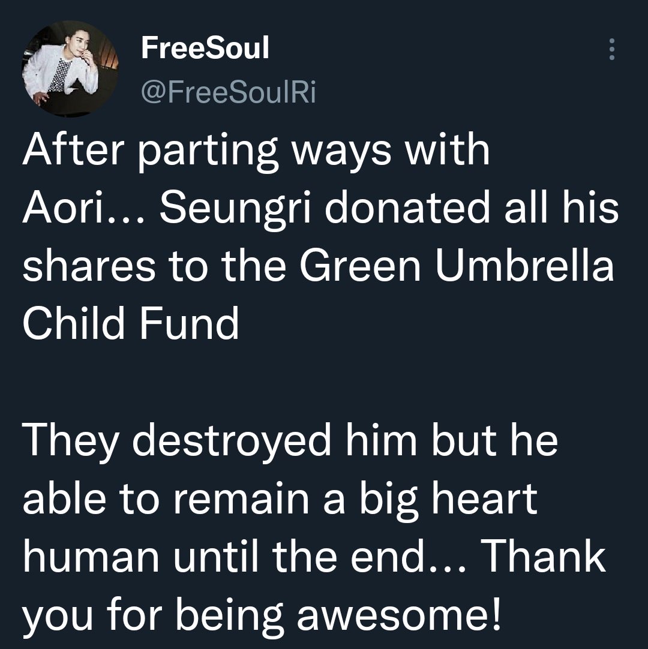This screenshot has height=649, width=648.
Task: Click the word "Thank" in the tweet
Action: point(543,557)
